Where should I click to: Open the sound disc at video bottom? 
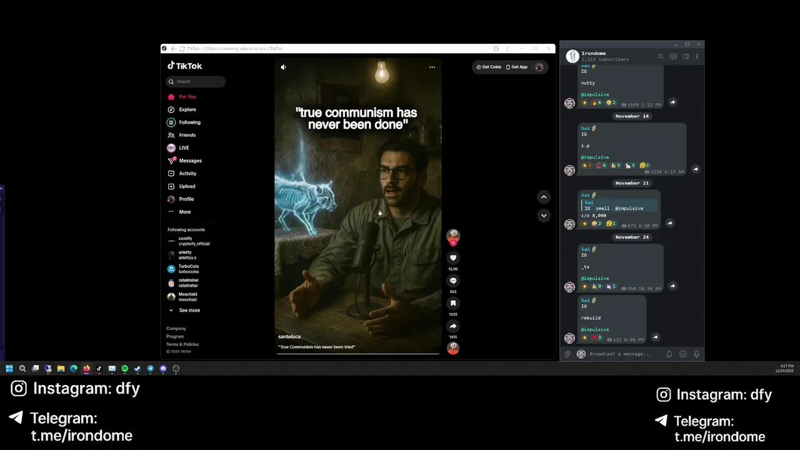(x=453, y=348)
